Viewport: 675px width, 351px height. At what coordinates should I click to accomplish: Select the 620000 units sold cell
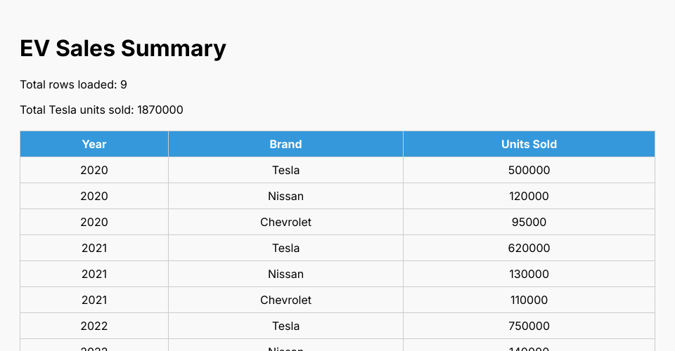click(x=529, y=248)
